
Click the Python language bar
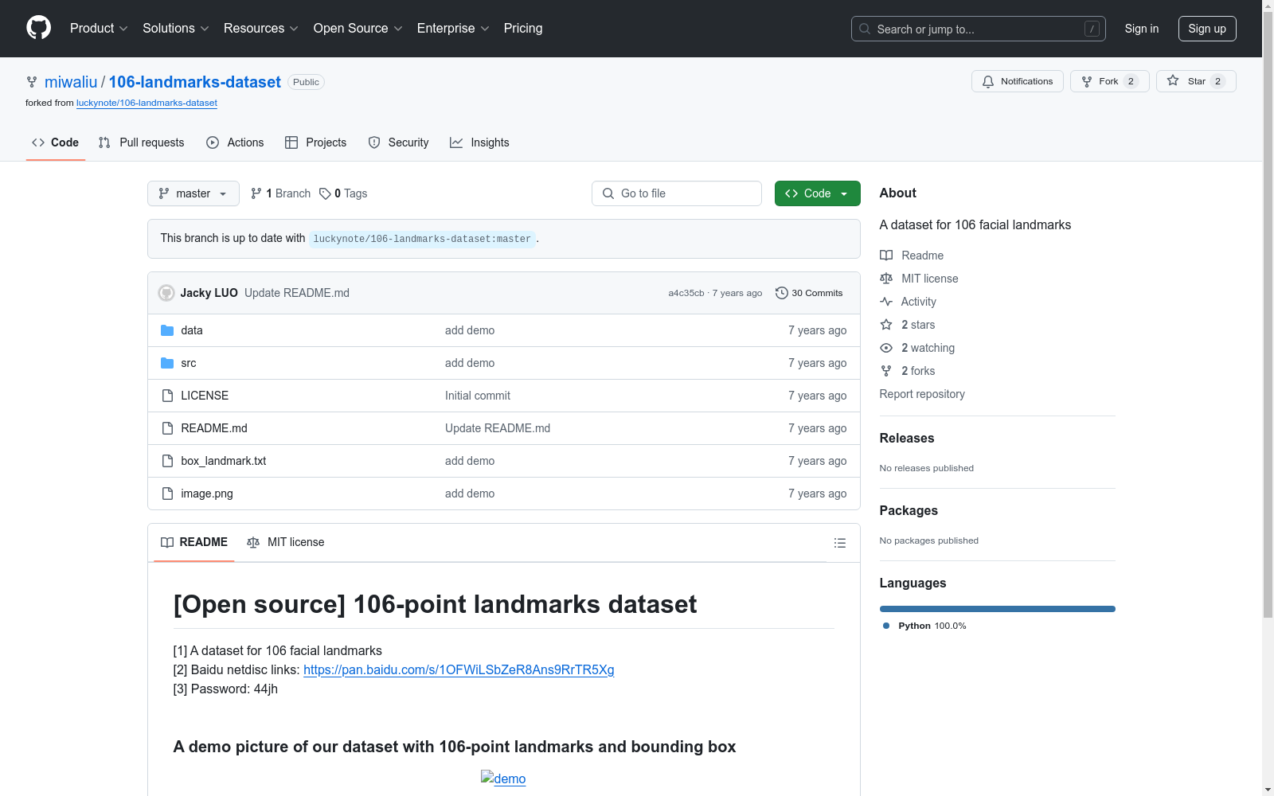(x=998, y=609)
